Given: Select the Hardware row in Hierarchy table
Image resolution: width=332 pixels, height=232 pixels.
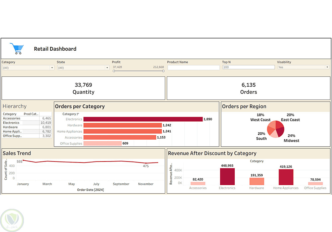Looking at the screenshot, I should tap(27, 127).
